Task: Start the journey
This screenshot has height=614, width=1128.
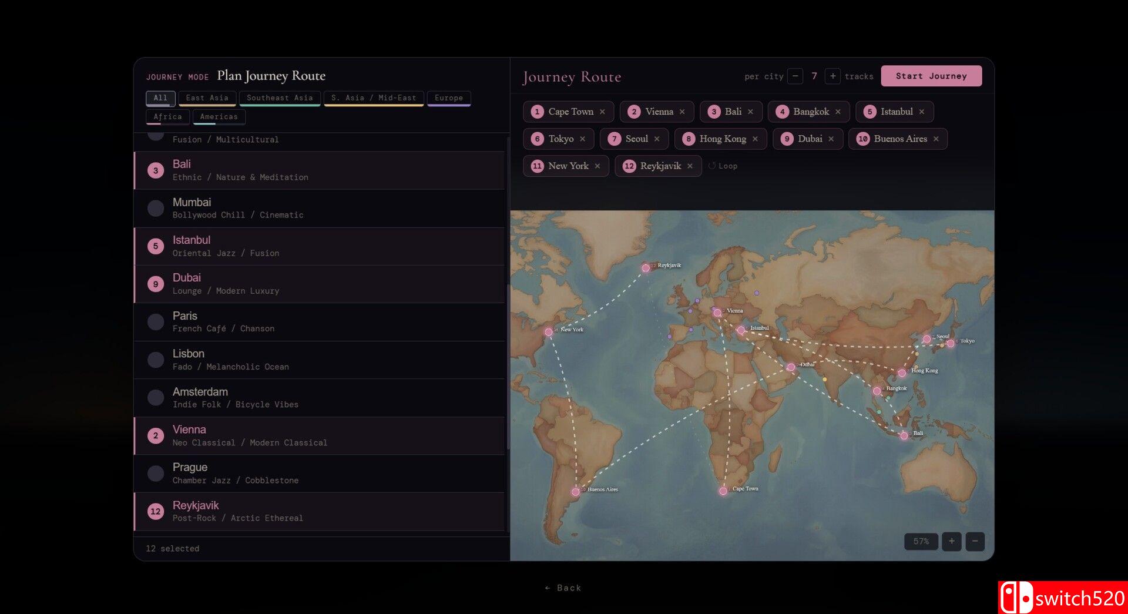Action: (931, 76)
